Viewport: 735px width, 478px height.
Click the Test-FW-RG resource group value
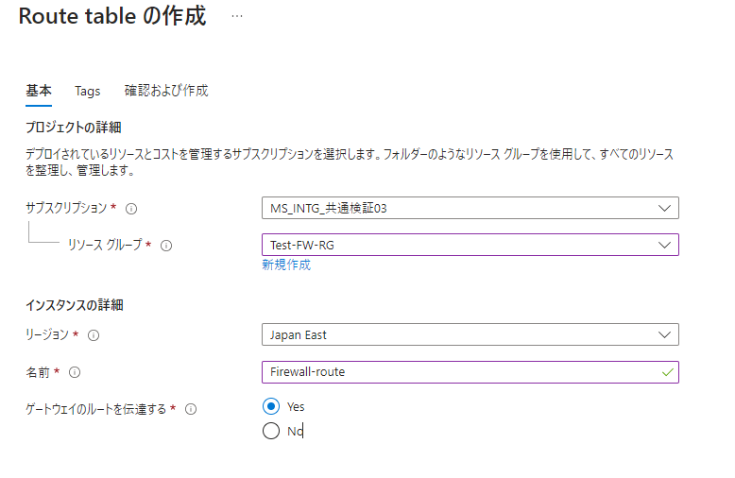(299, 245)
